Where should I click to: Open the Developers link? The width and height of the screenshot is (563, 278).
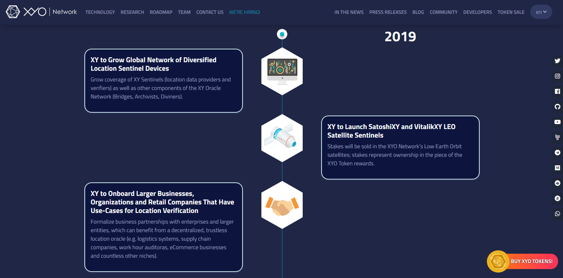478,12
